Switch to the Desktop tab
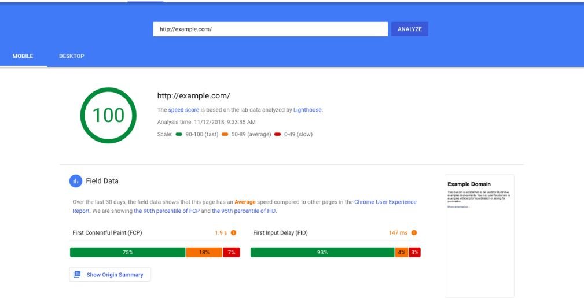 (71, 56)
